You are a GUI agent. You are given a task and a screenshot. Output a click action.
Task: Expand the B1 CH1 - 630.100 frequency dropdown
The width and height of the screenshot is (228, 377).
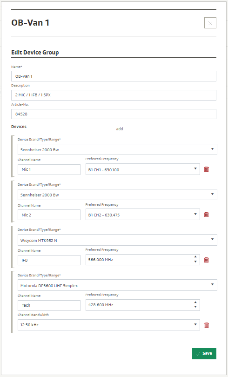pos(143,169)
